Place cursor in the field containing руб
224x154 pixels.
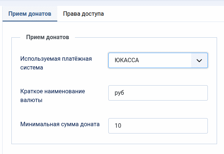[158, 93]
